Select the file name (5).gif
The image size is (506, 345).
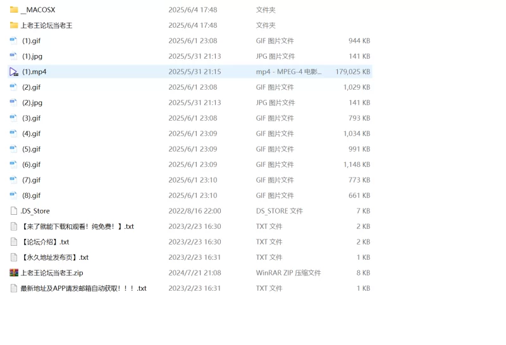click(31, 149)
